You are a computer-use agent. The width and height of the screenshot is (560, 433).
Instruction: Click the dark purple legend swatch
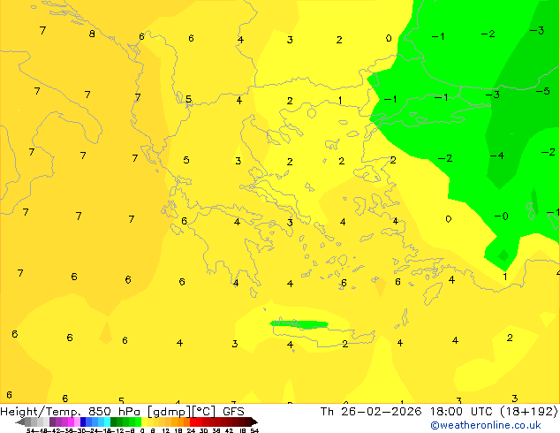(x=52, y=422)
